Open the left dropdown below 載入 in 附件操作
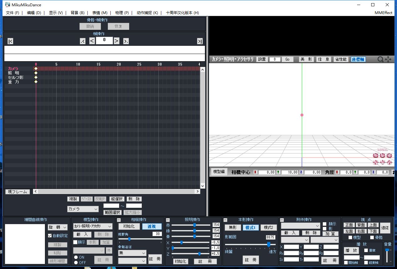This screenshot has width=397, height=269. click(295, 240)
